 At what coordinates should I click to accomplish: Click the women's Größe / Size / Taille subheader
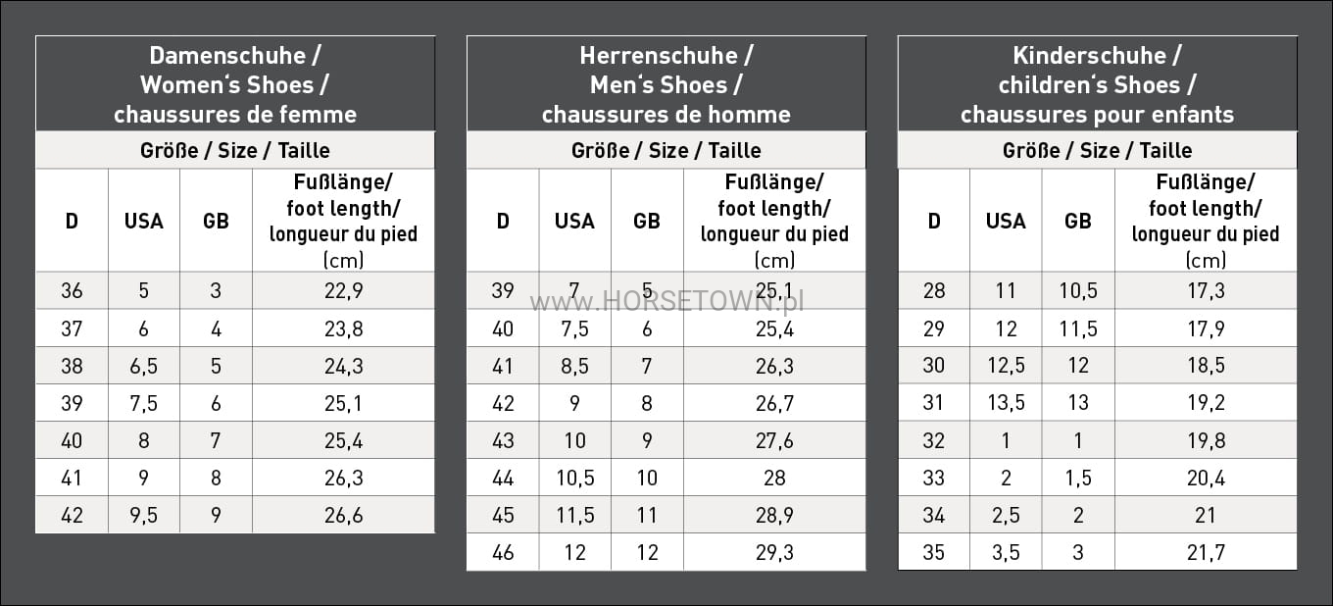[235, 150]
